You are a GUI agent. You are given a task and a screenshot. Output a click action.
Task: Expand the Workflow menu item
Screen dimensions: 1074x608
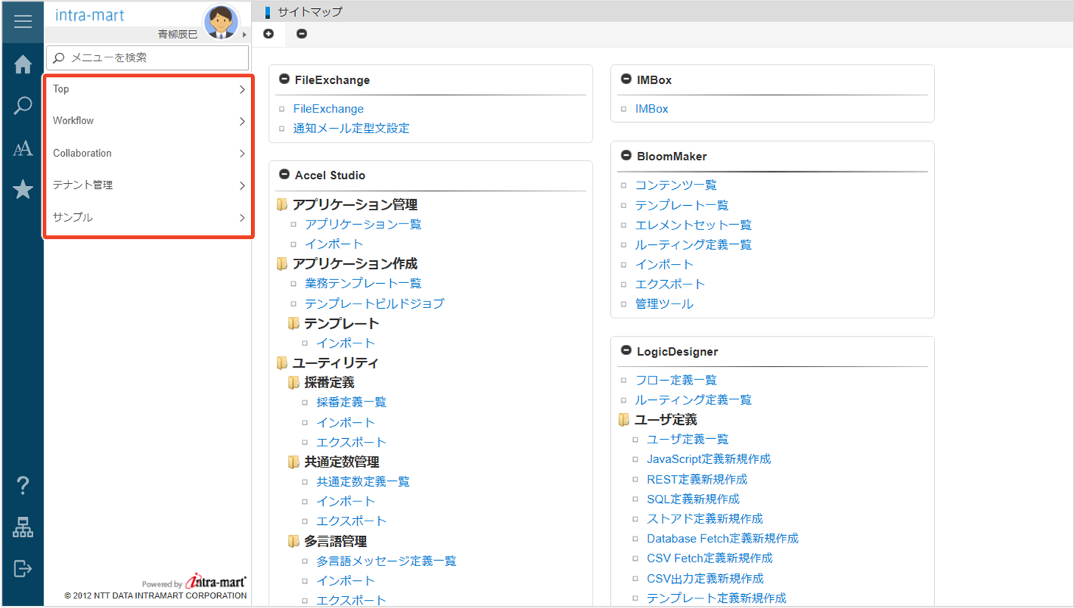(x=147, y=121)
